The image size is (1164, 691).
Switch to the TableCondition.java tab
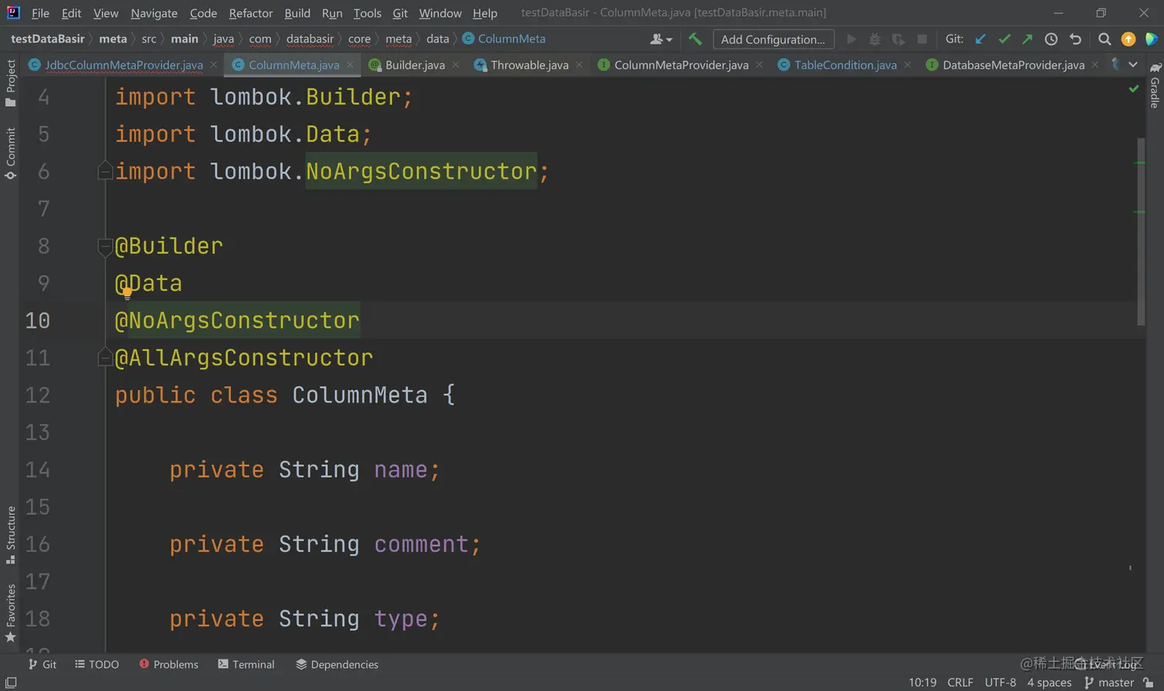[x=845, y=65]
